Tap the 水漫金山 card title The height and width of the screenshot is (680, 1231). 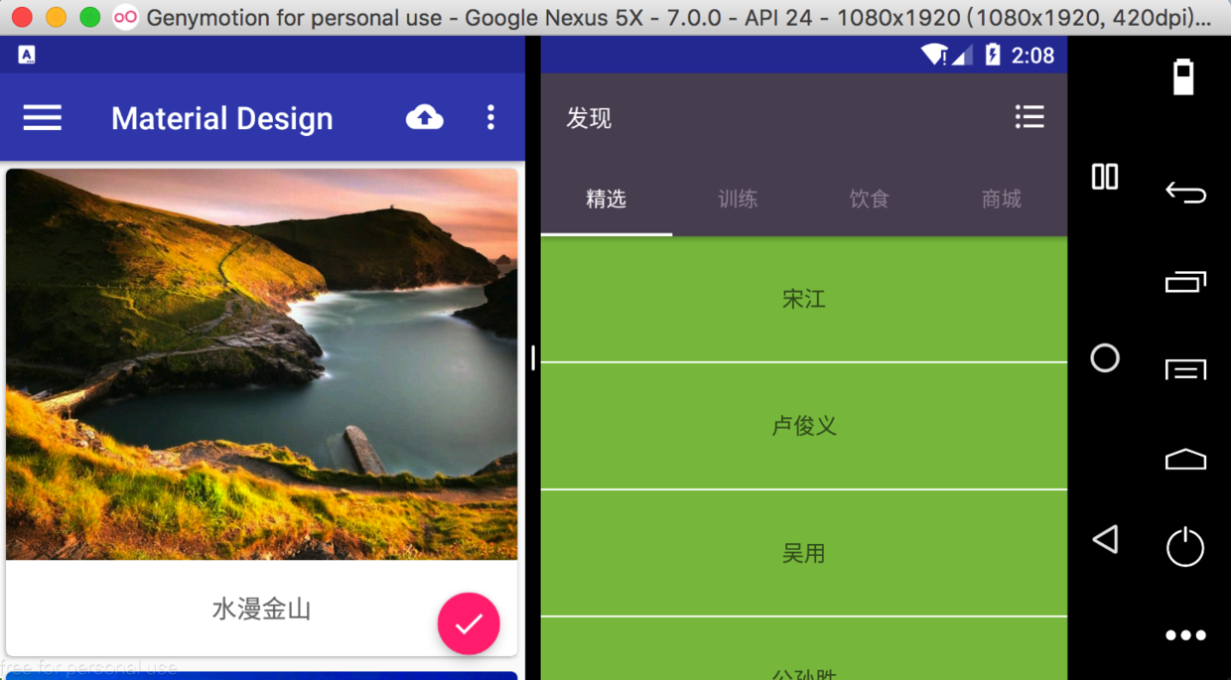point(262,609)
